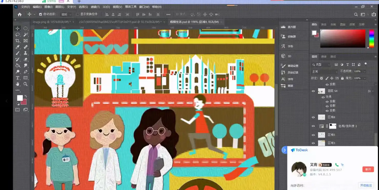The height and width of the screenshot is (190, 379).
Task: Click the 断开 button in ToDesk
Action: (368, 169)
